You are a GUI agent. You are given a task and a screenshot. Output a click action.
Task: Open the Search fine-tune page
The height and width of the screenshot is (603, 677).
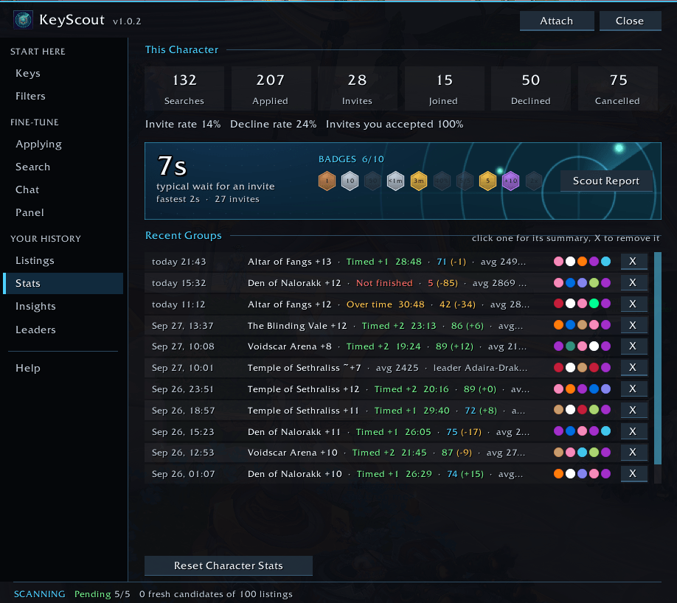tap(63, 167)
